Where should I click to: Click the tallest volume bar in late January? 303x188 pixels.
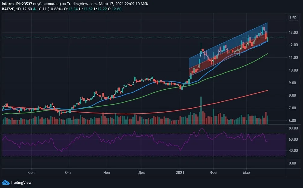click(x=201, y=110)
